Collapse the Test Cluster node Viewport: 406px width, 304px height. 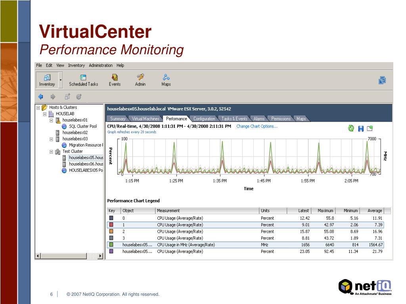[51, 152]
